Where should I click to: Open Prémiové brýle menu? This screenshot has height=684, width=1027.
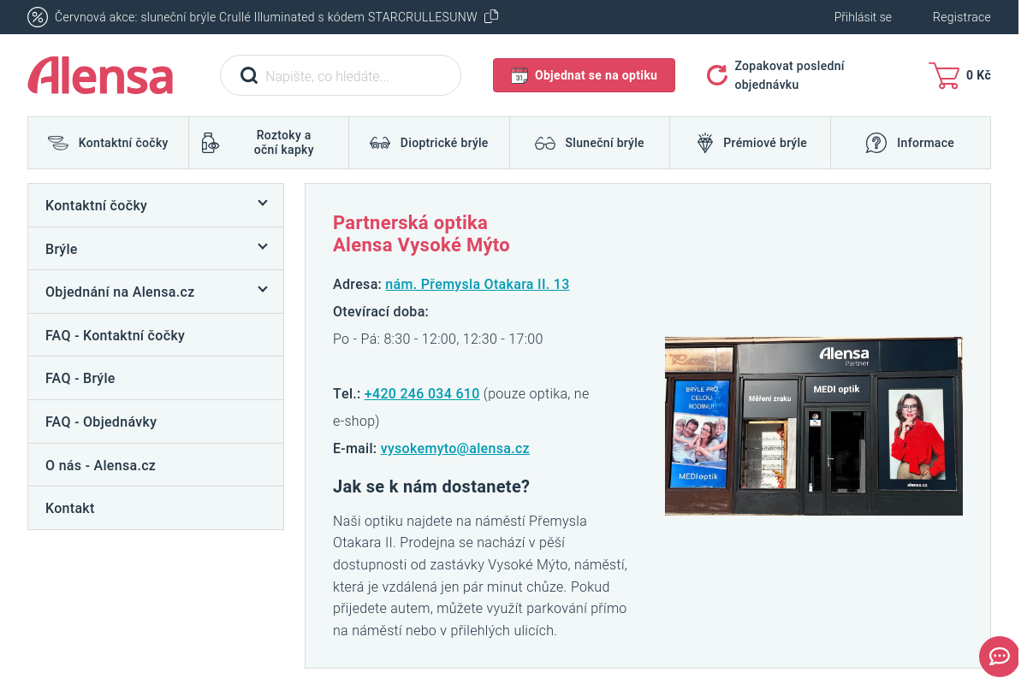pyautogui.click(x=750, y=143)
